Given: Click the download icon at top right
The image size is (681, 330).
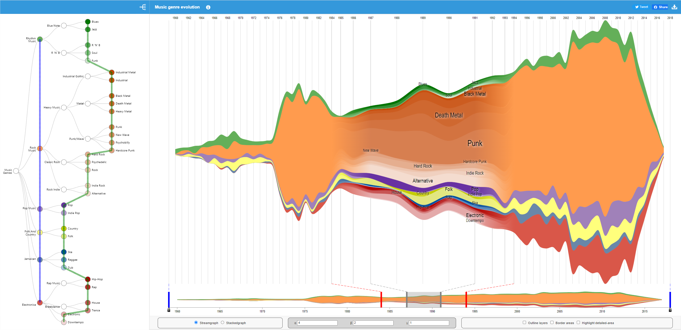Looking at the screenshot, I should tap(674, 7).
